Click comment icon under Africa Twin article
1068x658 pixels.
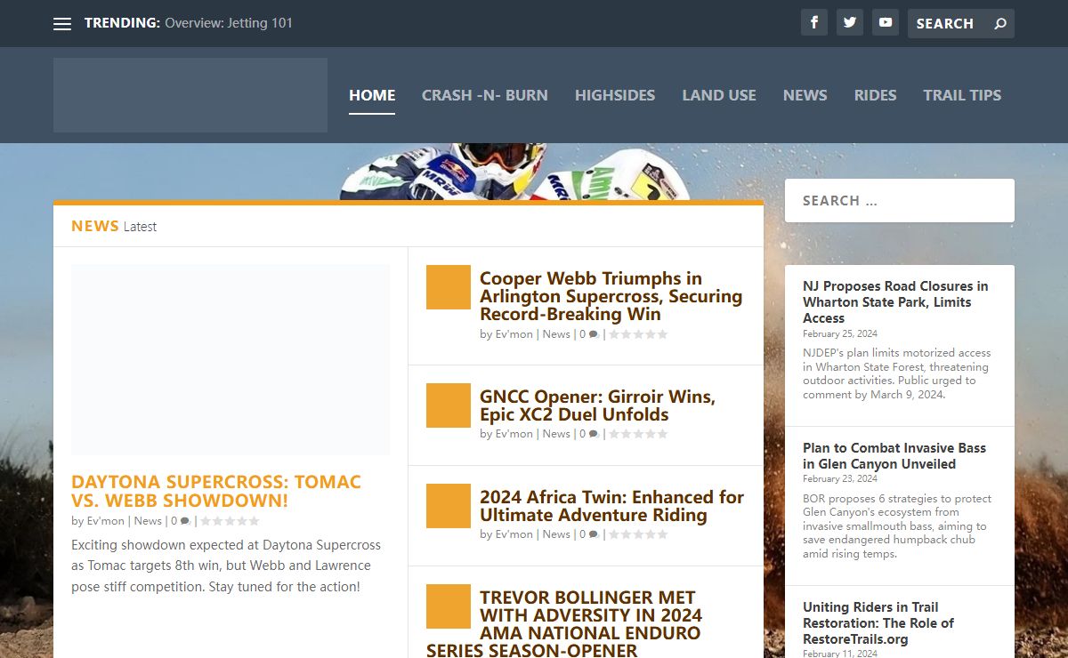click(594, 535)
